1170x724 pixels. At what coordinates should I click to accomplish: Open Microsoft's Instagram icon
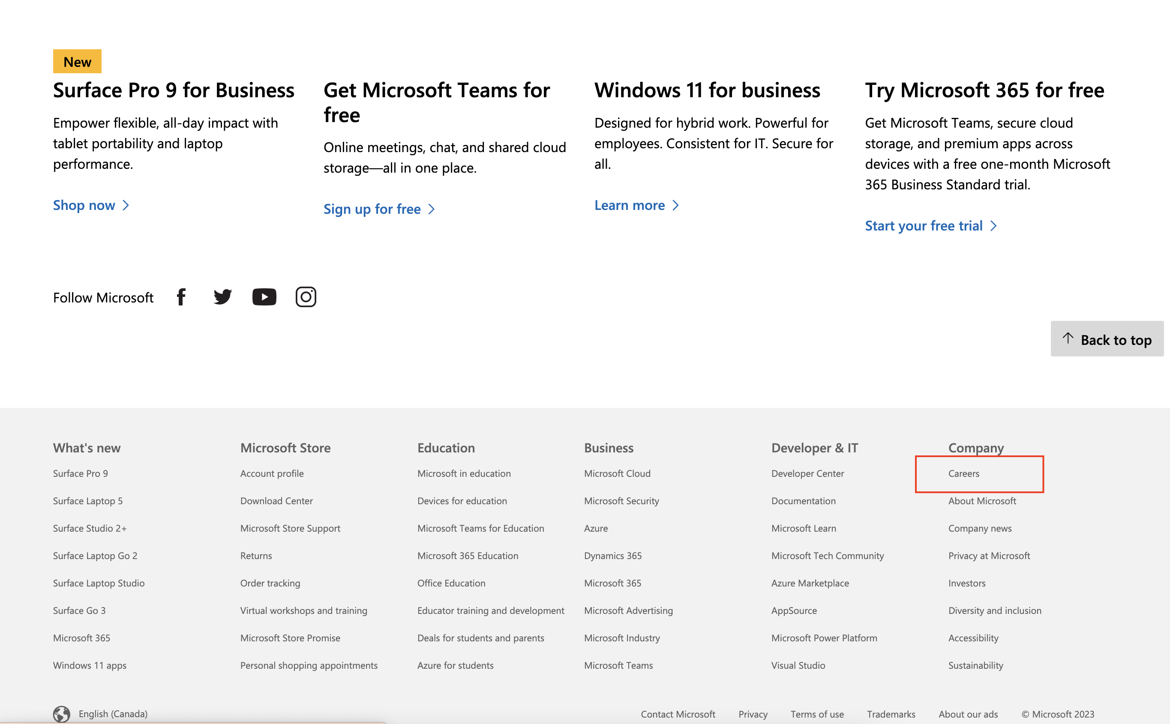click(x=306, y=297)
